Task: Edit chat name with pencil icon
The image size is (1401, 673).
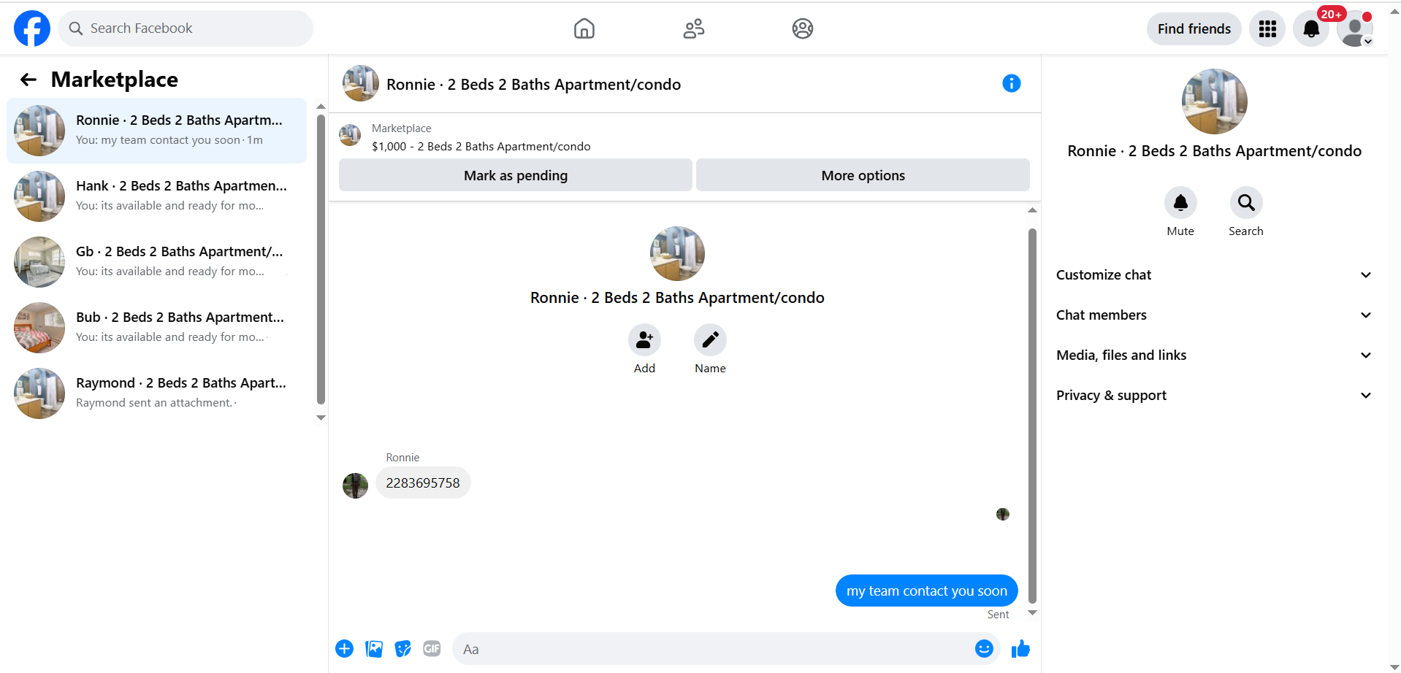Action: 710,340
